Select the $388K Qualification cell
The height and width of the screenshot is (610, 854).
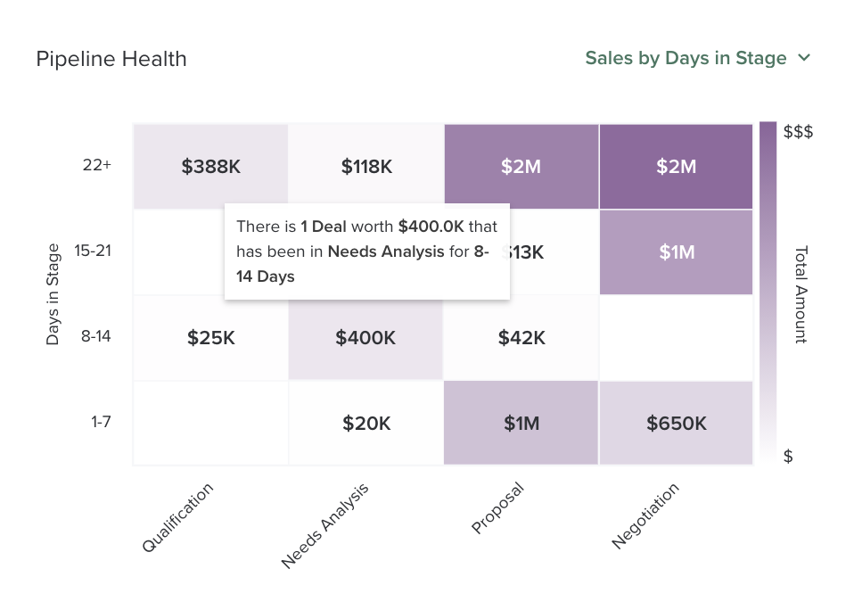209,165
